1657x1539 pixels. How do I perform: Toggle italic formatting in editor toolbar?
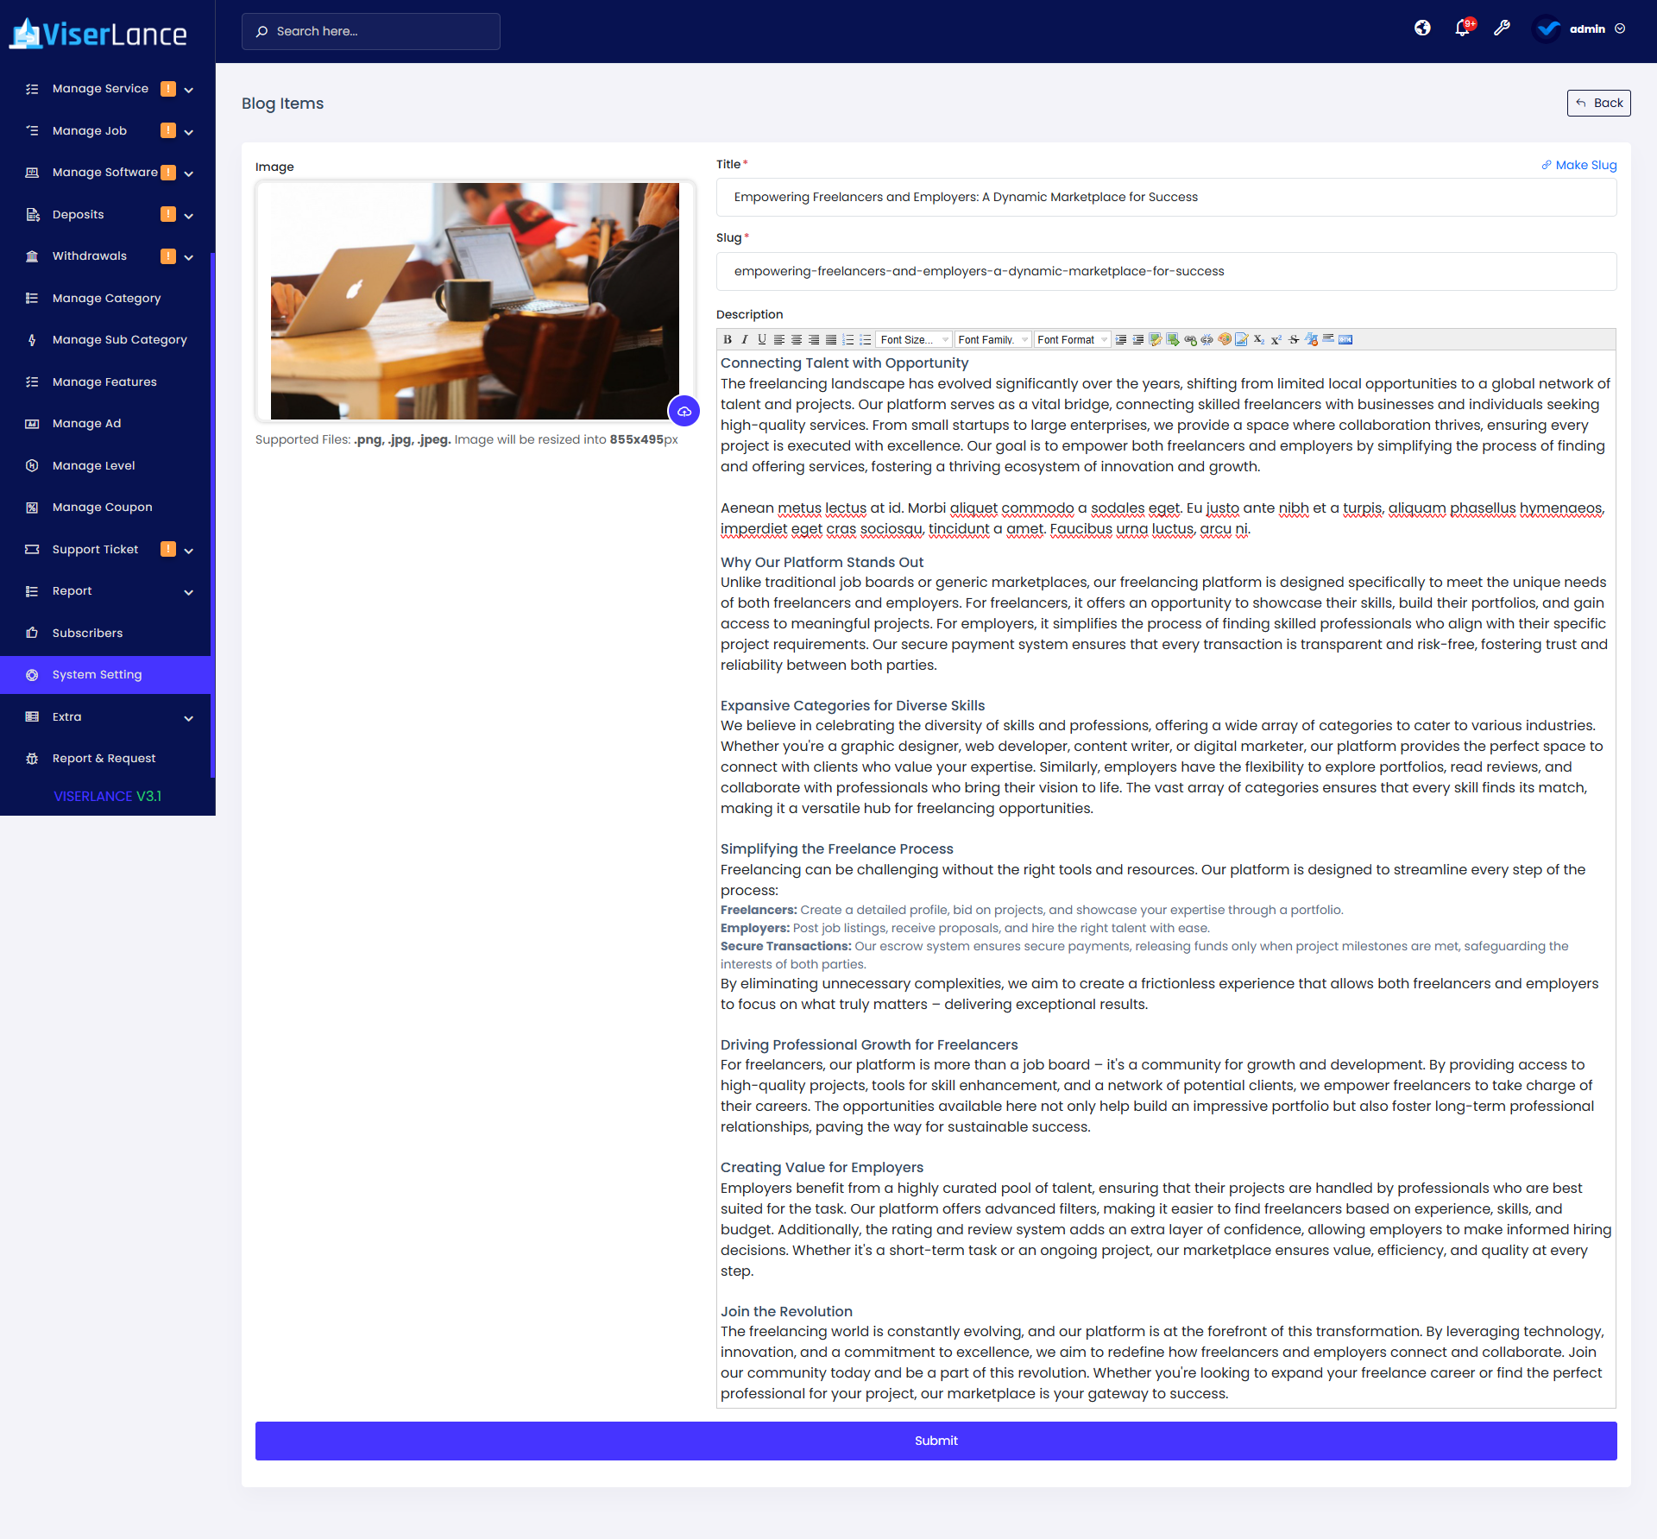[745, 340]
